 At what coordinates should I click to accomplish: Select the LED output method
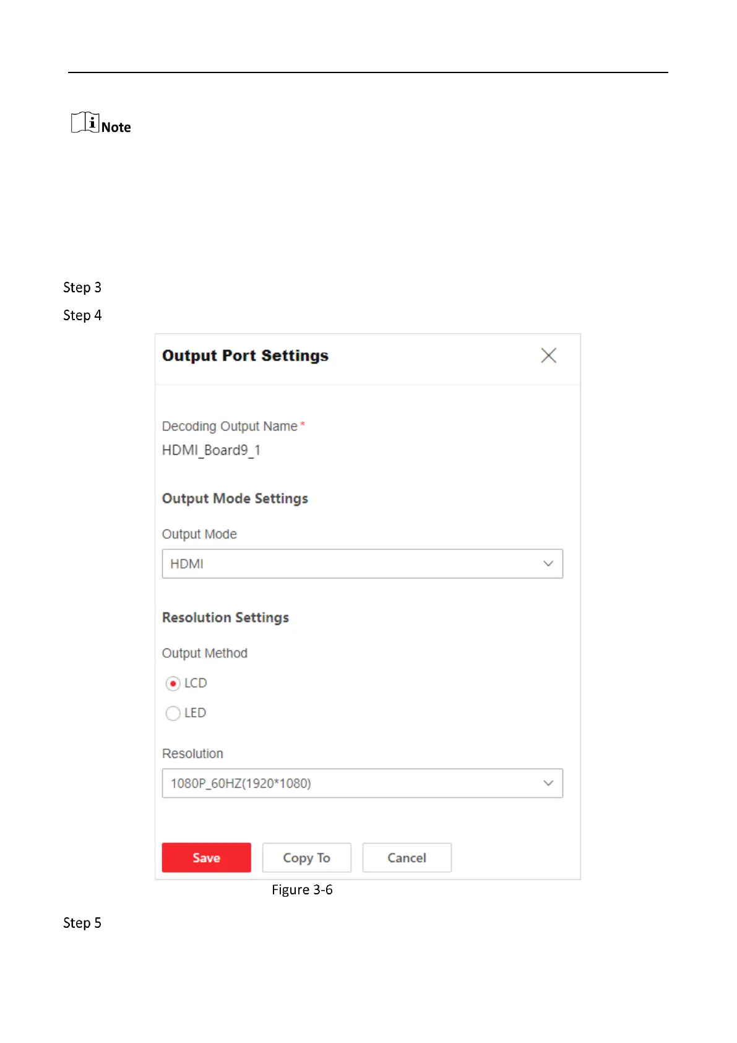click(x=173, y=713)
